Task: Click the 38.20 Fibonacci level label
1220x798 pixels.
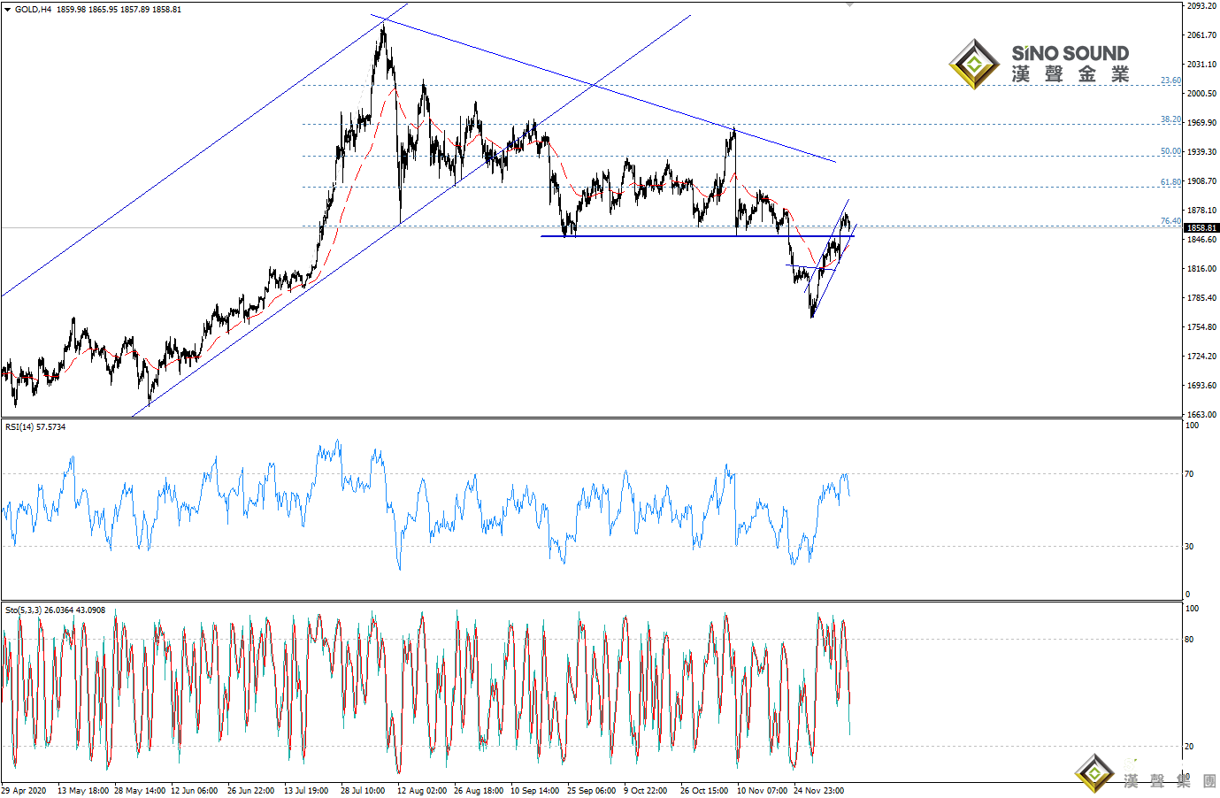Action: click(x=1170, y=119)
